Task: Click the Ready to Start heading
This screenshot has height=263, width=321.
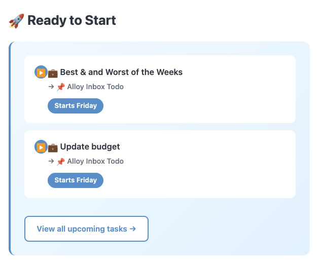Action: [72, 21]
